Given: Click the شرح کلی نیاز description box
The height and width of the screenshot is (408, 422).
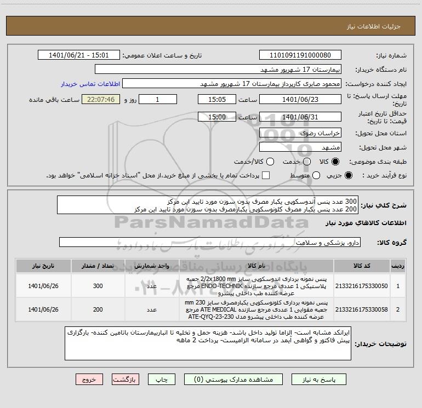Looking at the screenshot, I should pos(208,205).
